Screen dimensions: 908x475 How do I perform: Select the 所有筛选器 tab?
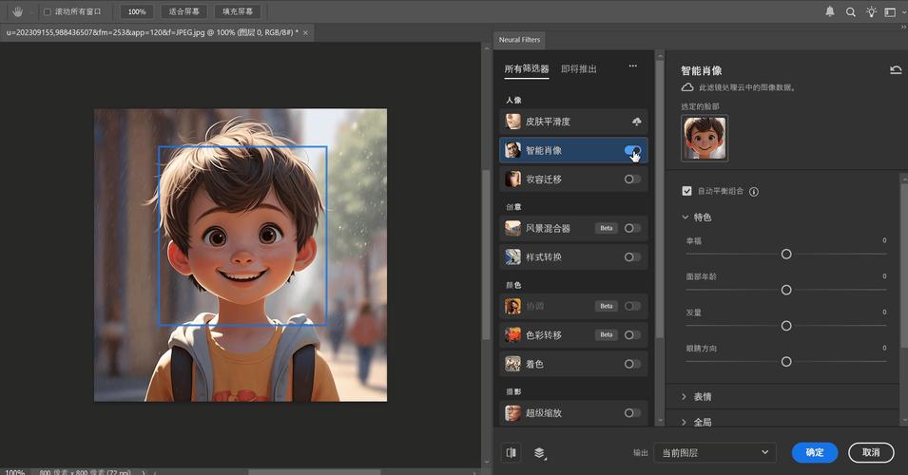tap(526, 68)
